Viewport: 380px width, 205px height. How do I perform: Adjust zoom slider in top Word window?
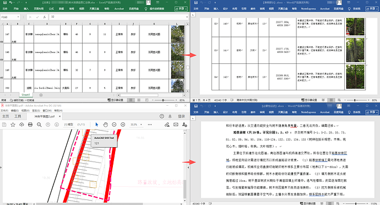pyautogui.click(x=355, y=100)
